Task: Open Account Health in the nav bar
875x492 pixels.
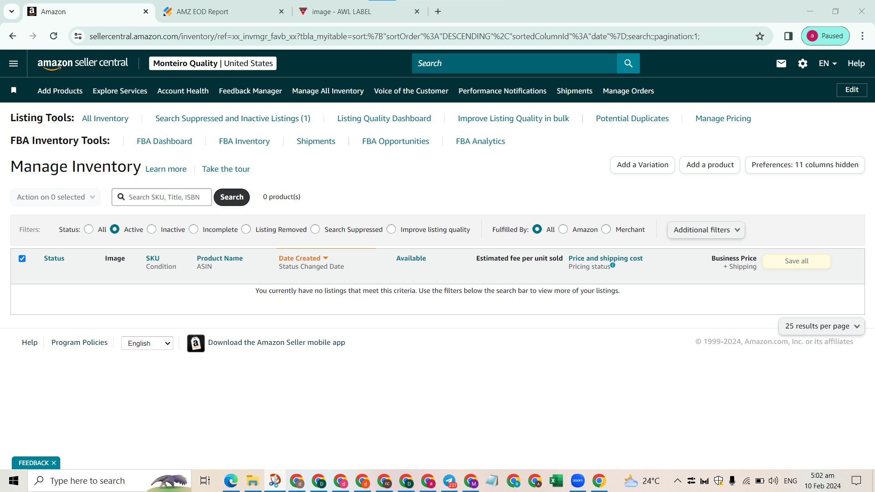Action: click(x=183, y=91)
